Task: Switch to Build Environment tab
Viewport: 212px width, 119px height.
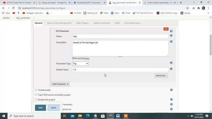Action: click(x=102, y=23)
